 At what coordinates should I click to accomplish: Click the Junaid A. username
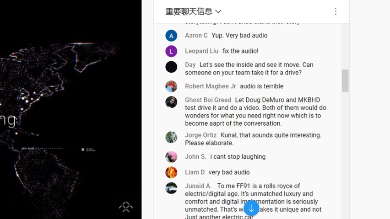pyautogui.click(x=198, y=186)
